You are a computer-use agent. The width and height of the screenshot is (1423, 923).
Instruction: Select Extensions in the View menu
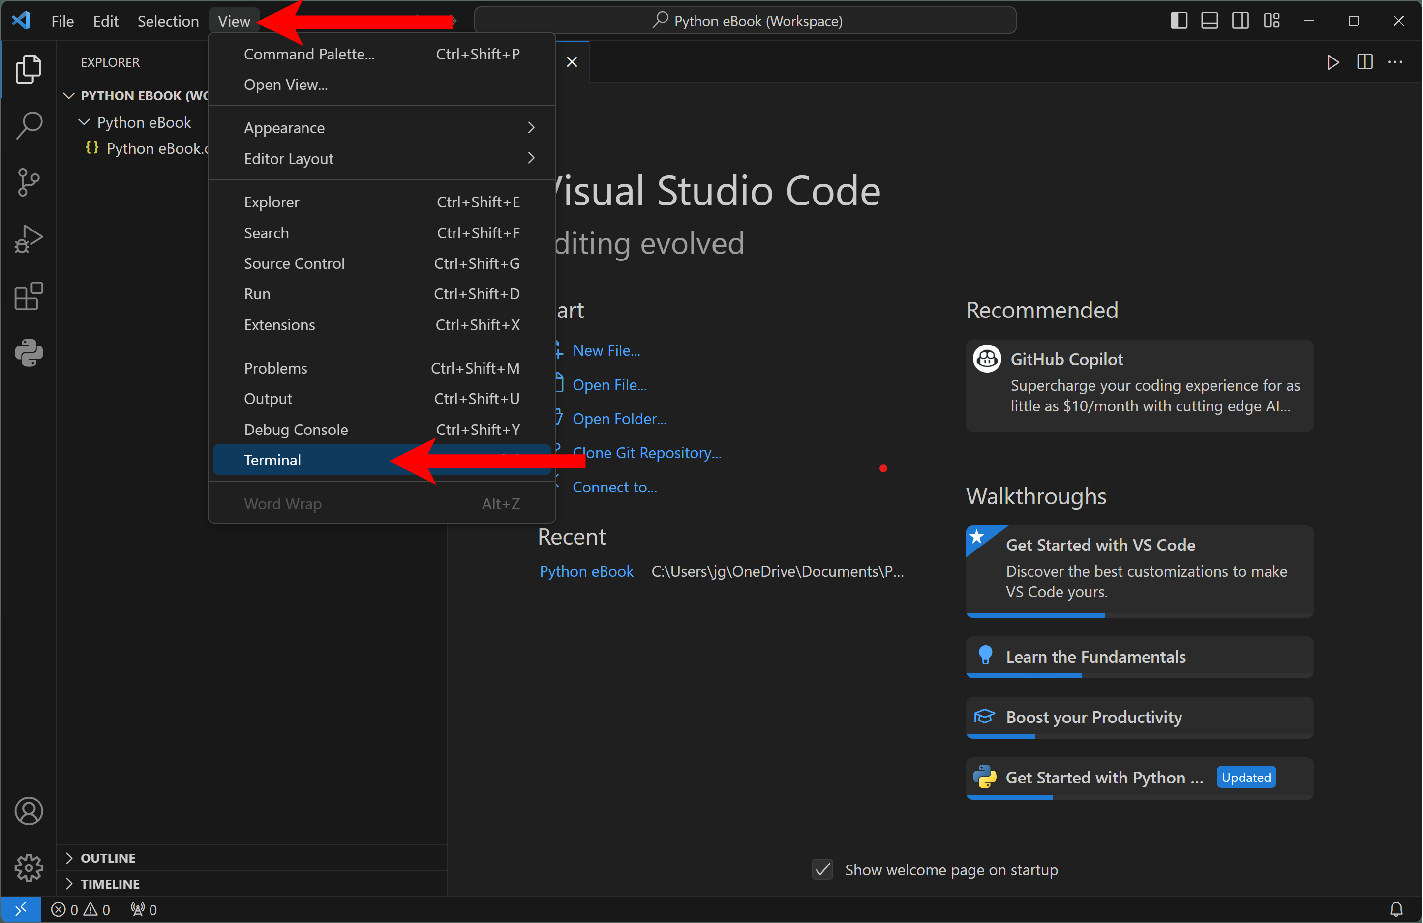click(382, 325)
